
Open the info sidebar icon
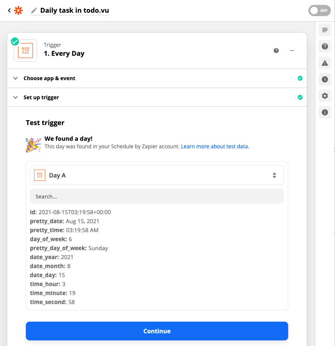click(325, 112)
